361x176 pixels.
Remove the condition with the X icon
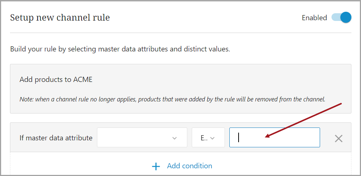339,138
